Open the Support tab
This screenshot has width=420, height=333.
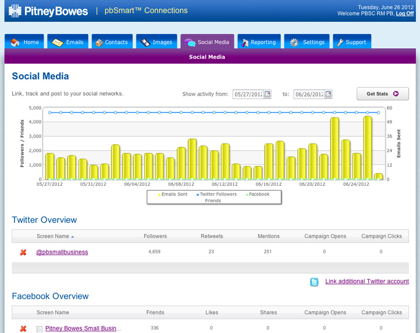coord(352,41)
